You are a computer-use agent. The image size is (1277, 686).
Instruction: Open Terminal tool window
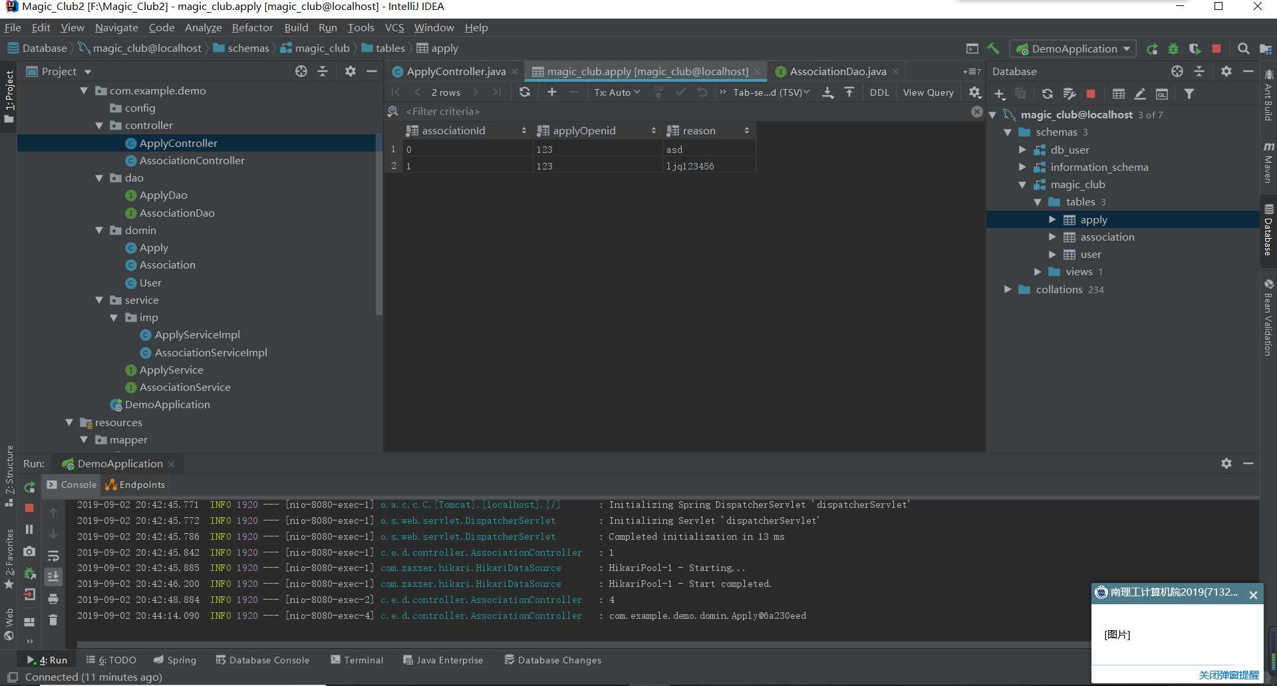coord(357,660)
